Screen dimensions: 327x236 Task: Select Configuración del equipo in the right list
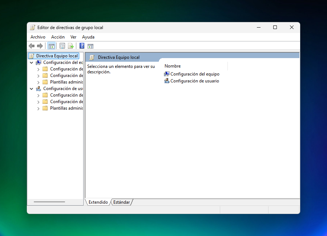click(195, 74)
